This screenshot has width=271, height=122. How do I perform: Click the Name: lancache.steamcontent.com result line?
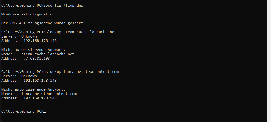[x=39, y=94]
